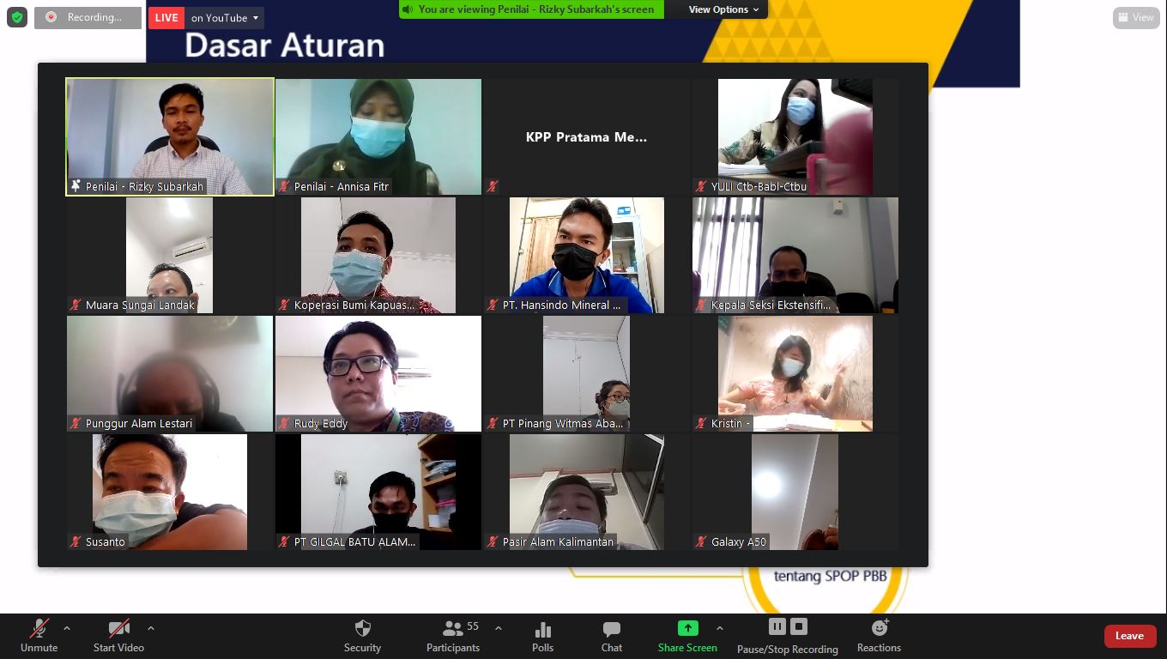
Task: Select the KPP Pratama Me... tile
Action: click(587, 137)
